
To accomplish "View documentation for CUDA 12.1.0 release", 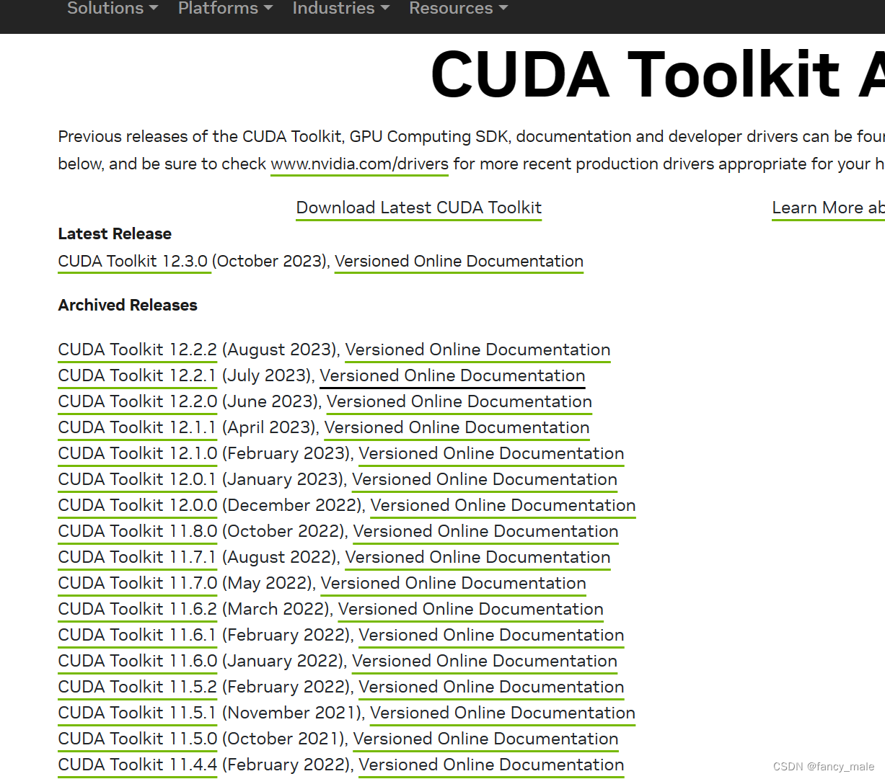I will (491, 454).
